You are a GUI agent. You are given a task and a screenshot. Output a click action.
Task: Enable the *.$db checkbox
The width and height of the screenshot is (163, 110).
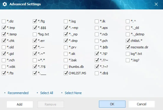coord(97,47)
